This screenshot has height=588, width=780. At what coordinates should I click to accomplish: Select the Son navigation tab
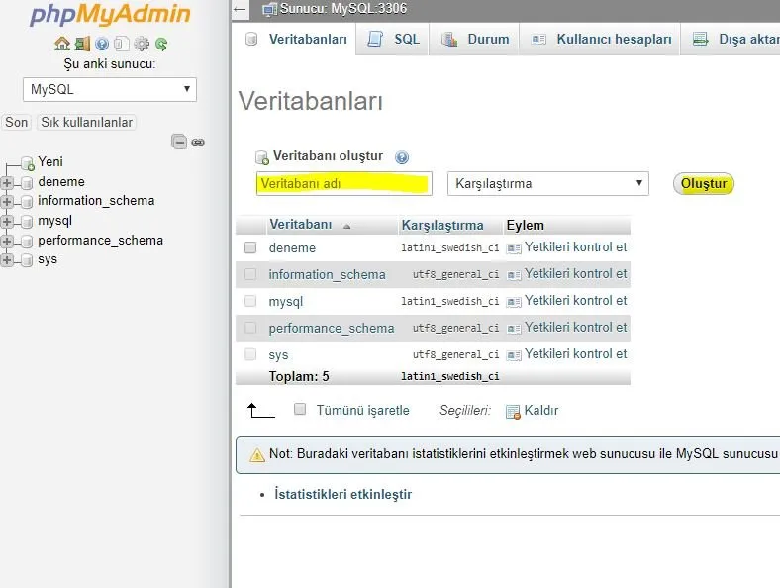click(x=17, y=122)
